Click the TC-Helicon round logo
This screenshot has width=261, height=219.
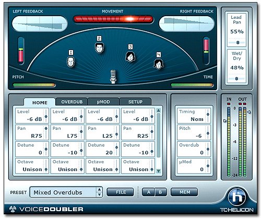pos(237,197)
